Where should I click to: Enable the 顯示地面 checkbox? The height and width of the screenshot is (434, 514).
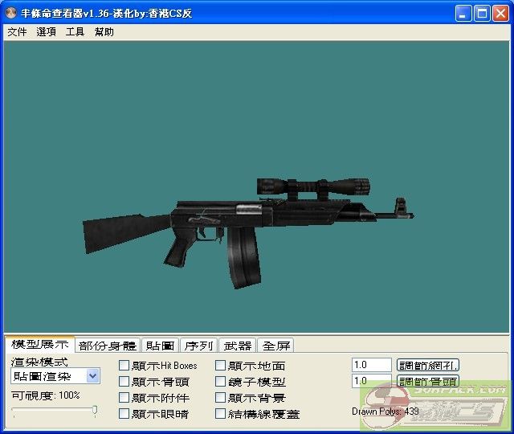coord(220,366)
